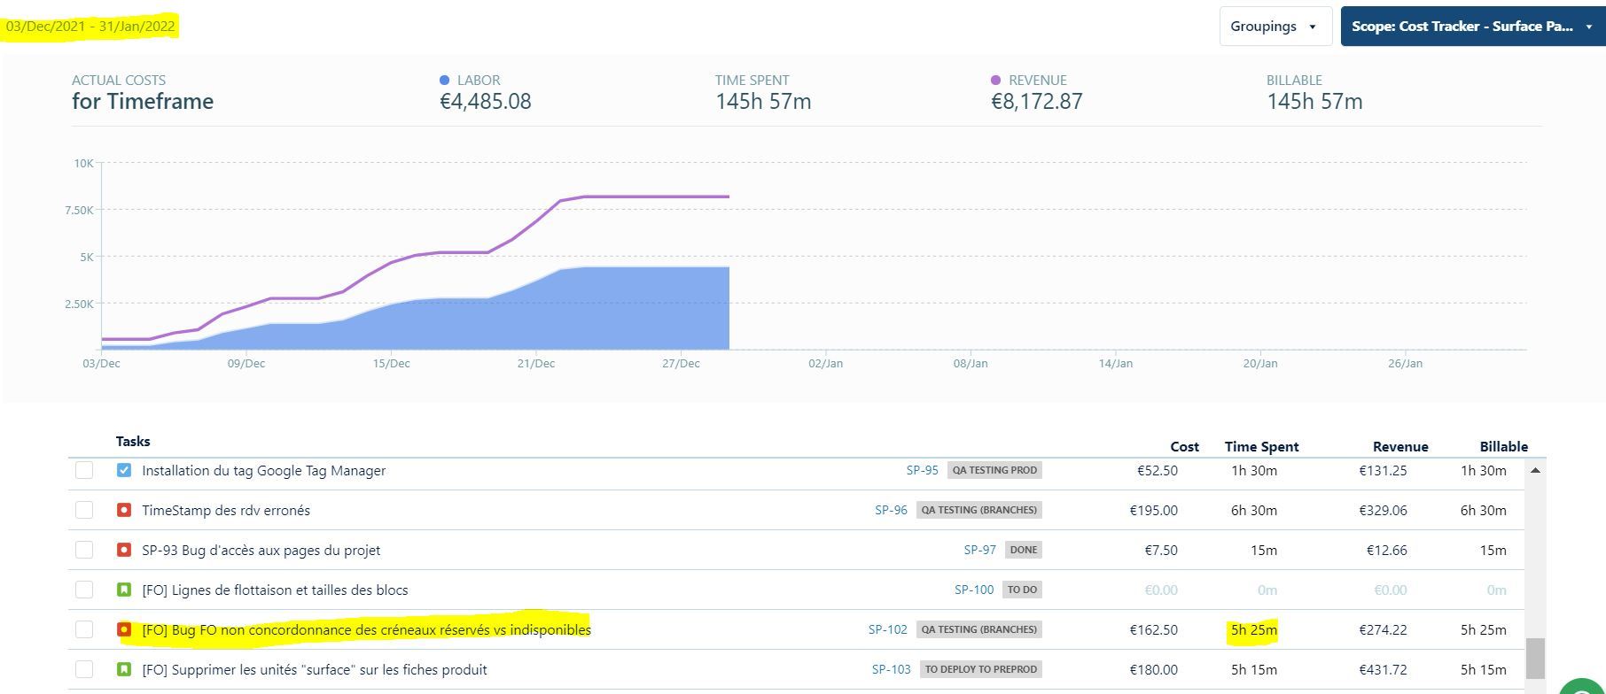
Task: Open issue link SP-102
Action: (887, 630)
